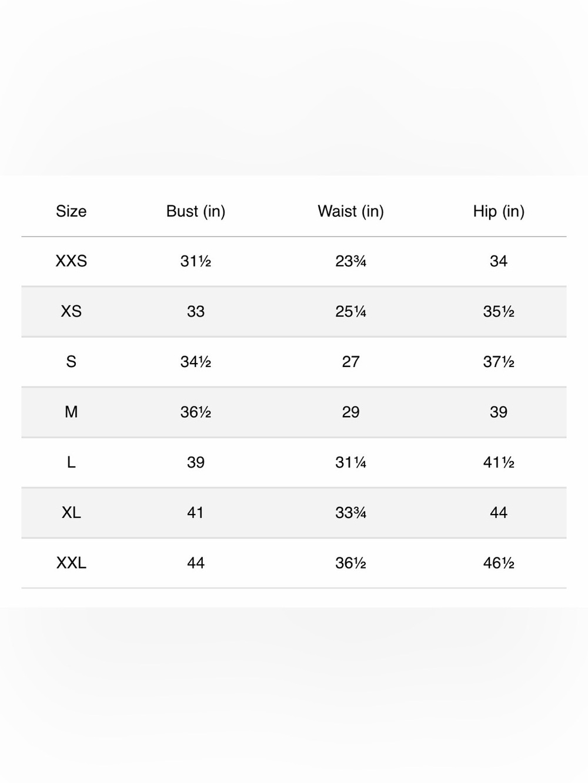Click the L size row label

[x=71, y=463]
